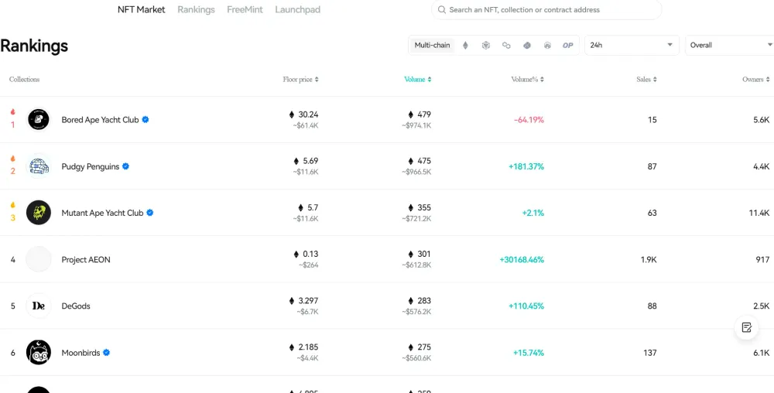This screenshot has width=774, height=393.
Task: Click the verified badge beside Moonbirds
Action: pyautogui.click(x=107, y=353)
